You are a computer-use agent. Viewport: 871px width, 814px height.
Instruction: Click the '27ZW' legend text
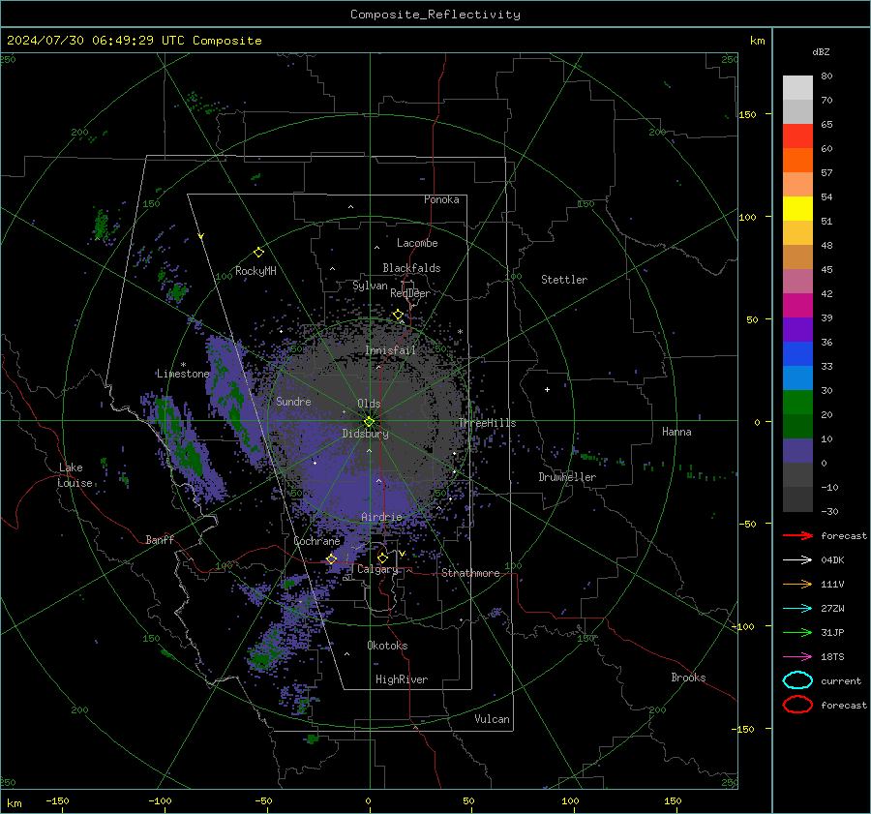click(x=832, y=609)
